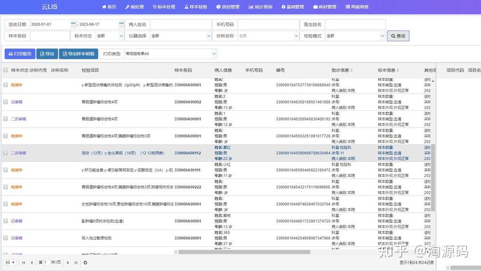
Task: Toggle the select-all header checkbox
Action: point(6,70)
